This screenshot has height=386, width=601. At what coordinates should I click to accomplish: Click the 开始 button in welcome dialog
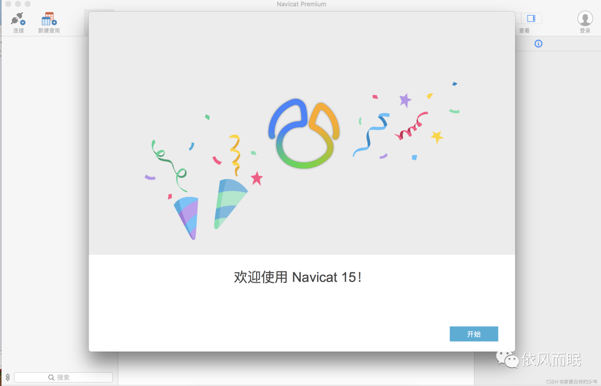tap(474, 334)
